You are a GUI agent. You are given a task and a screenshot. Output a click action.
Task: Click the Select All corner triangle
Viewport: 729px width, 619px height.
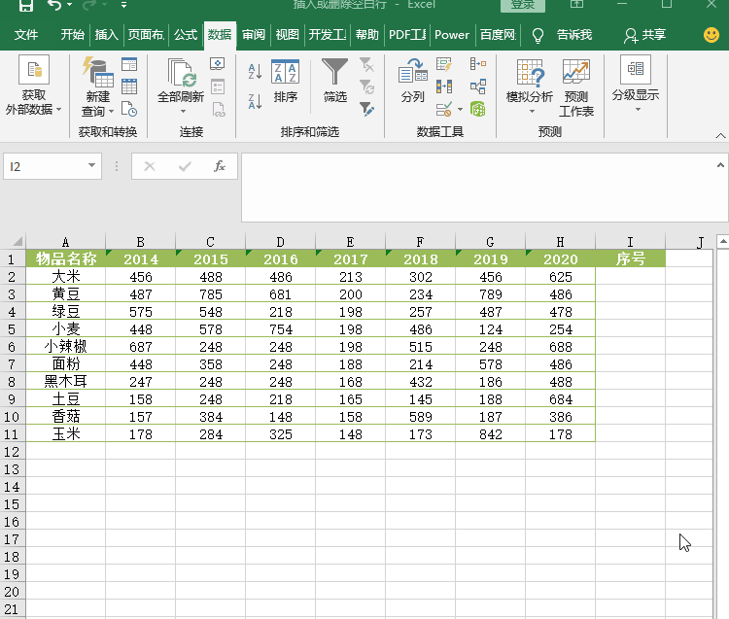pyautogui.click(x=17, y=241)
